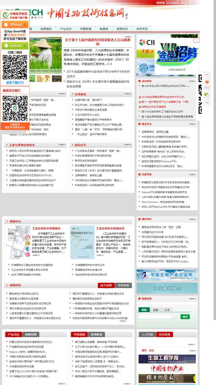Switch to the 前瞻预测 tab
Viewport: 216px width, 385px height.
point(31,335)
